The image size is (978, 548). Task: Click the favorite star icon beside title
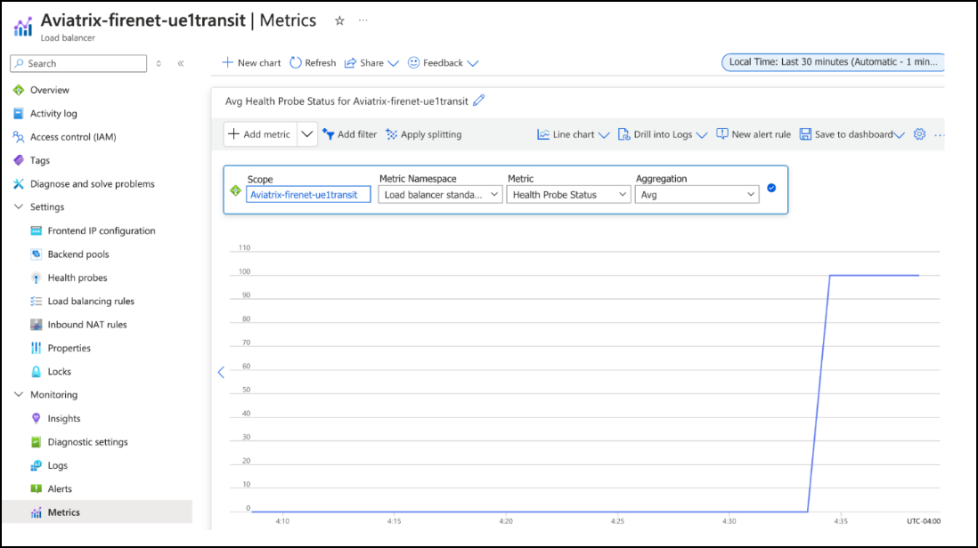click(339, 20)
